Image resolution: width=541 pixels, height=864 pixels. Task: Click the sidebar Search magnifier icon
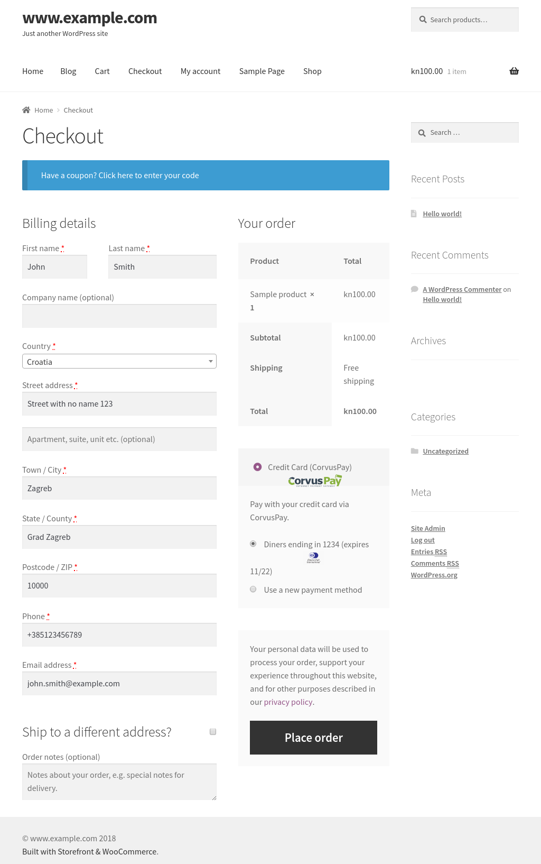422,133
